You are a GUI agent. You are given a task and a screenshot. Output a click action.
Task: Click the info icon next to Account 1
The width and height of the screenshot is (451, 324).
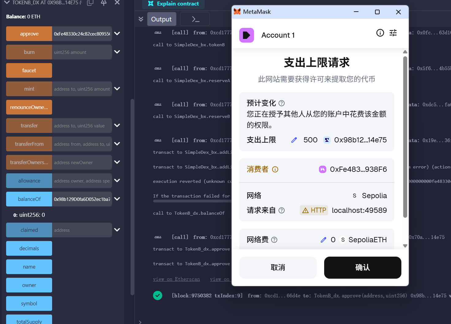tap(380, 33)
